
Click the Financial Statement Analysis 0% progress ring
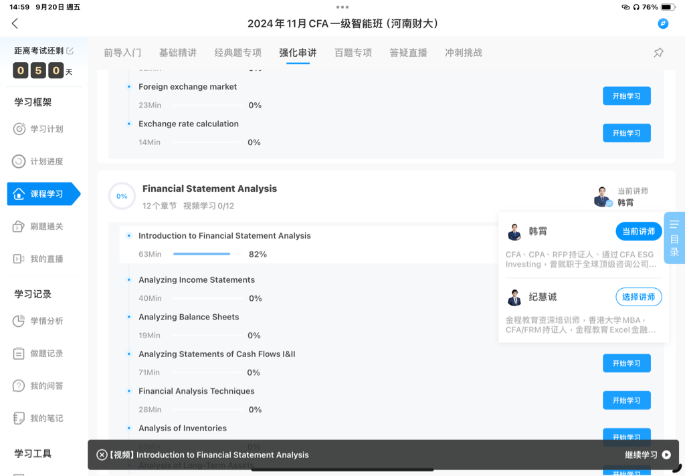pyautogui.click(x=122, y=197)
